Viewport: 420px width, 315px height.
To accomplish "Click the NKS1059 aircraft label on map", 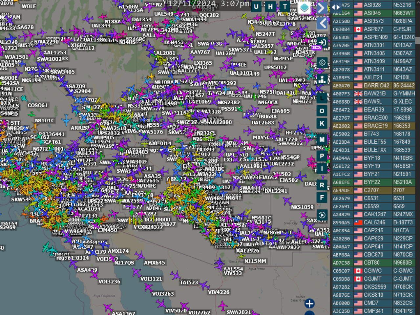I will tap(302, 207).
